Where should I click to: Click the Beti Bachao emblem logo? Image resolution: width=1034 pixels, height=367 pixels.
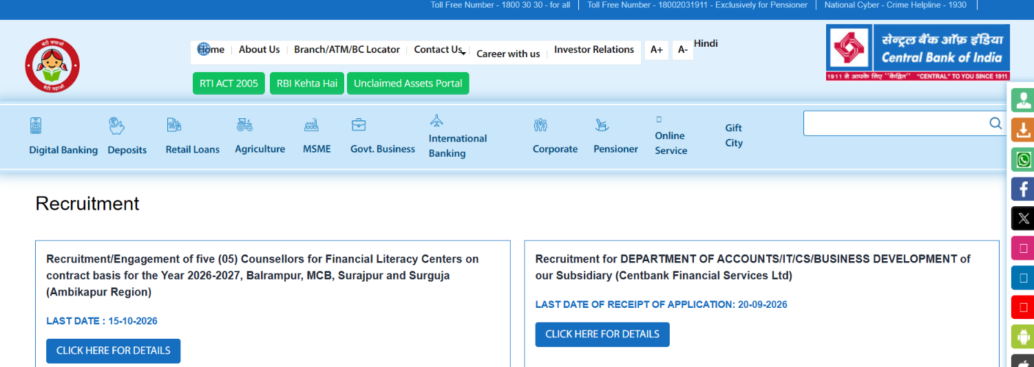point(52,65)
